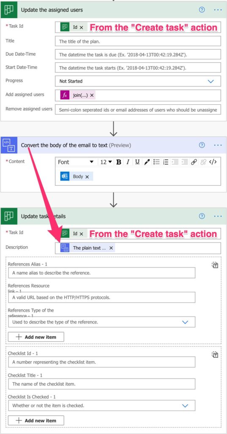Toggle Italic formatting in Content editor
Viewport: 227px width, 434px height.
pos(128,162)
